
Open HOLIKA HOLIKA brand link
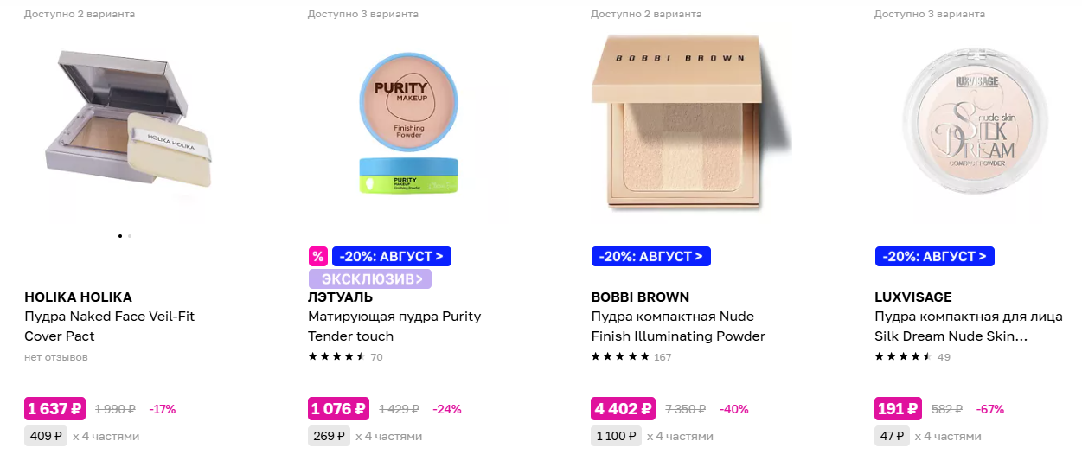(78, 297)
